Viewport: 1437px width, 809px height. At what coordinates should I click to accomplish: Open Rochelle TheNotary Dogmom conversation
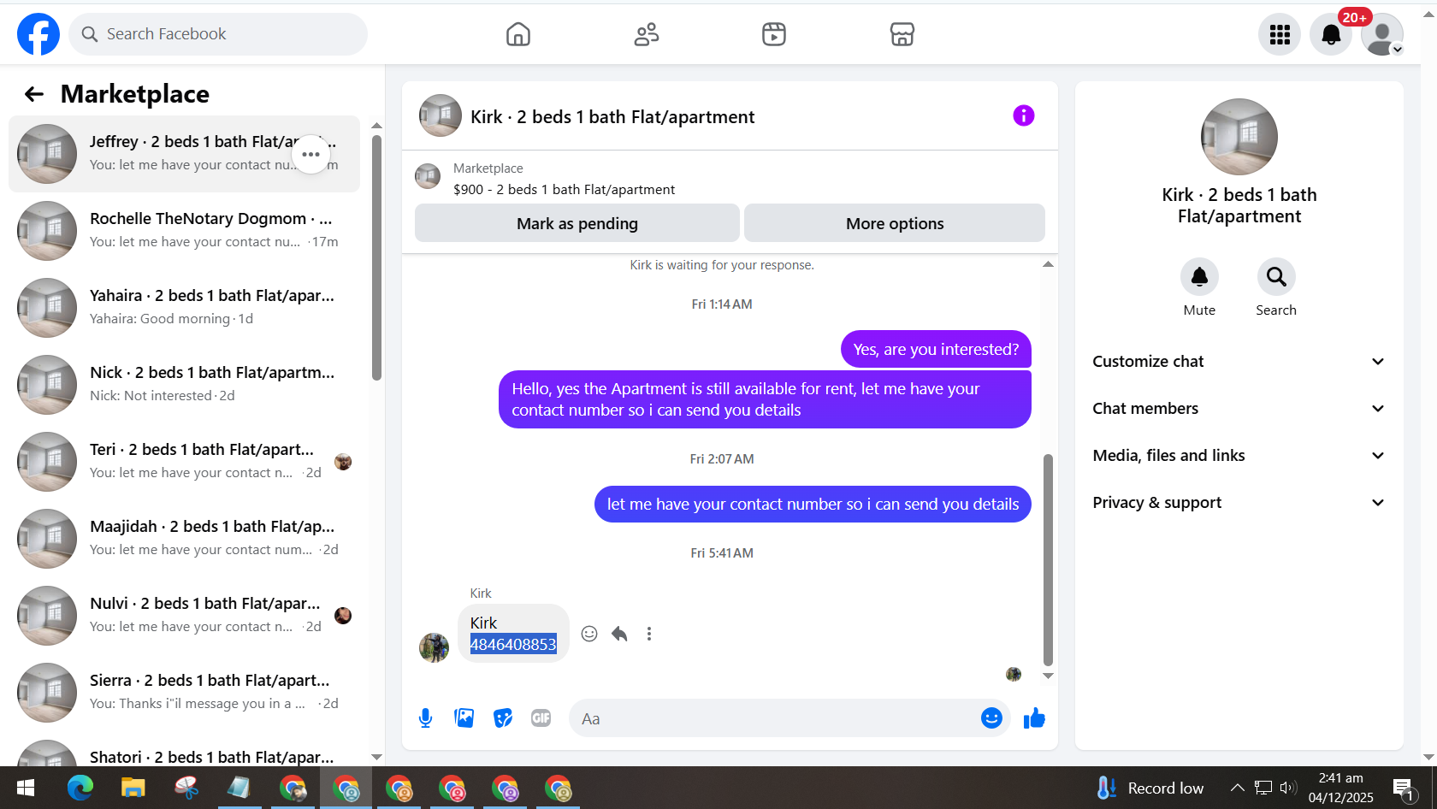tap(184, 231)
